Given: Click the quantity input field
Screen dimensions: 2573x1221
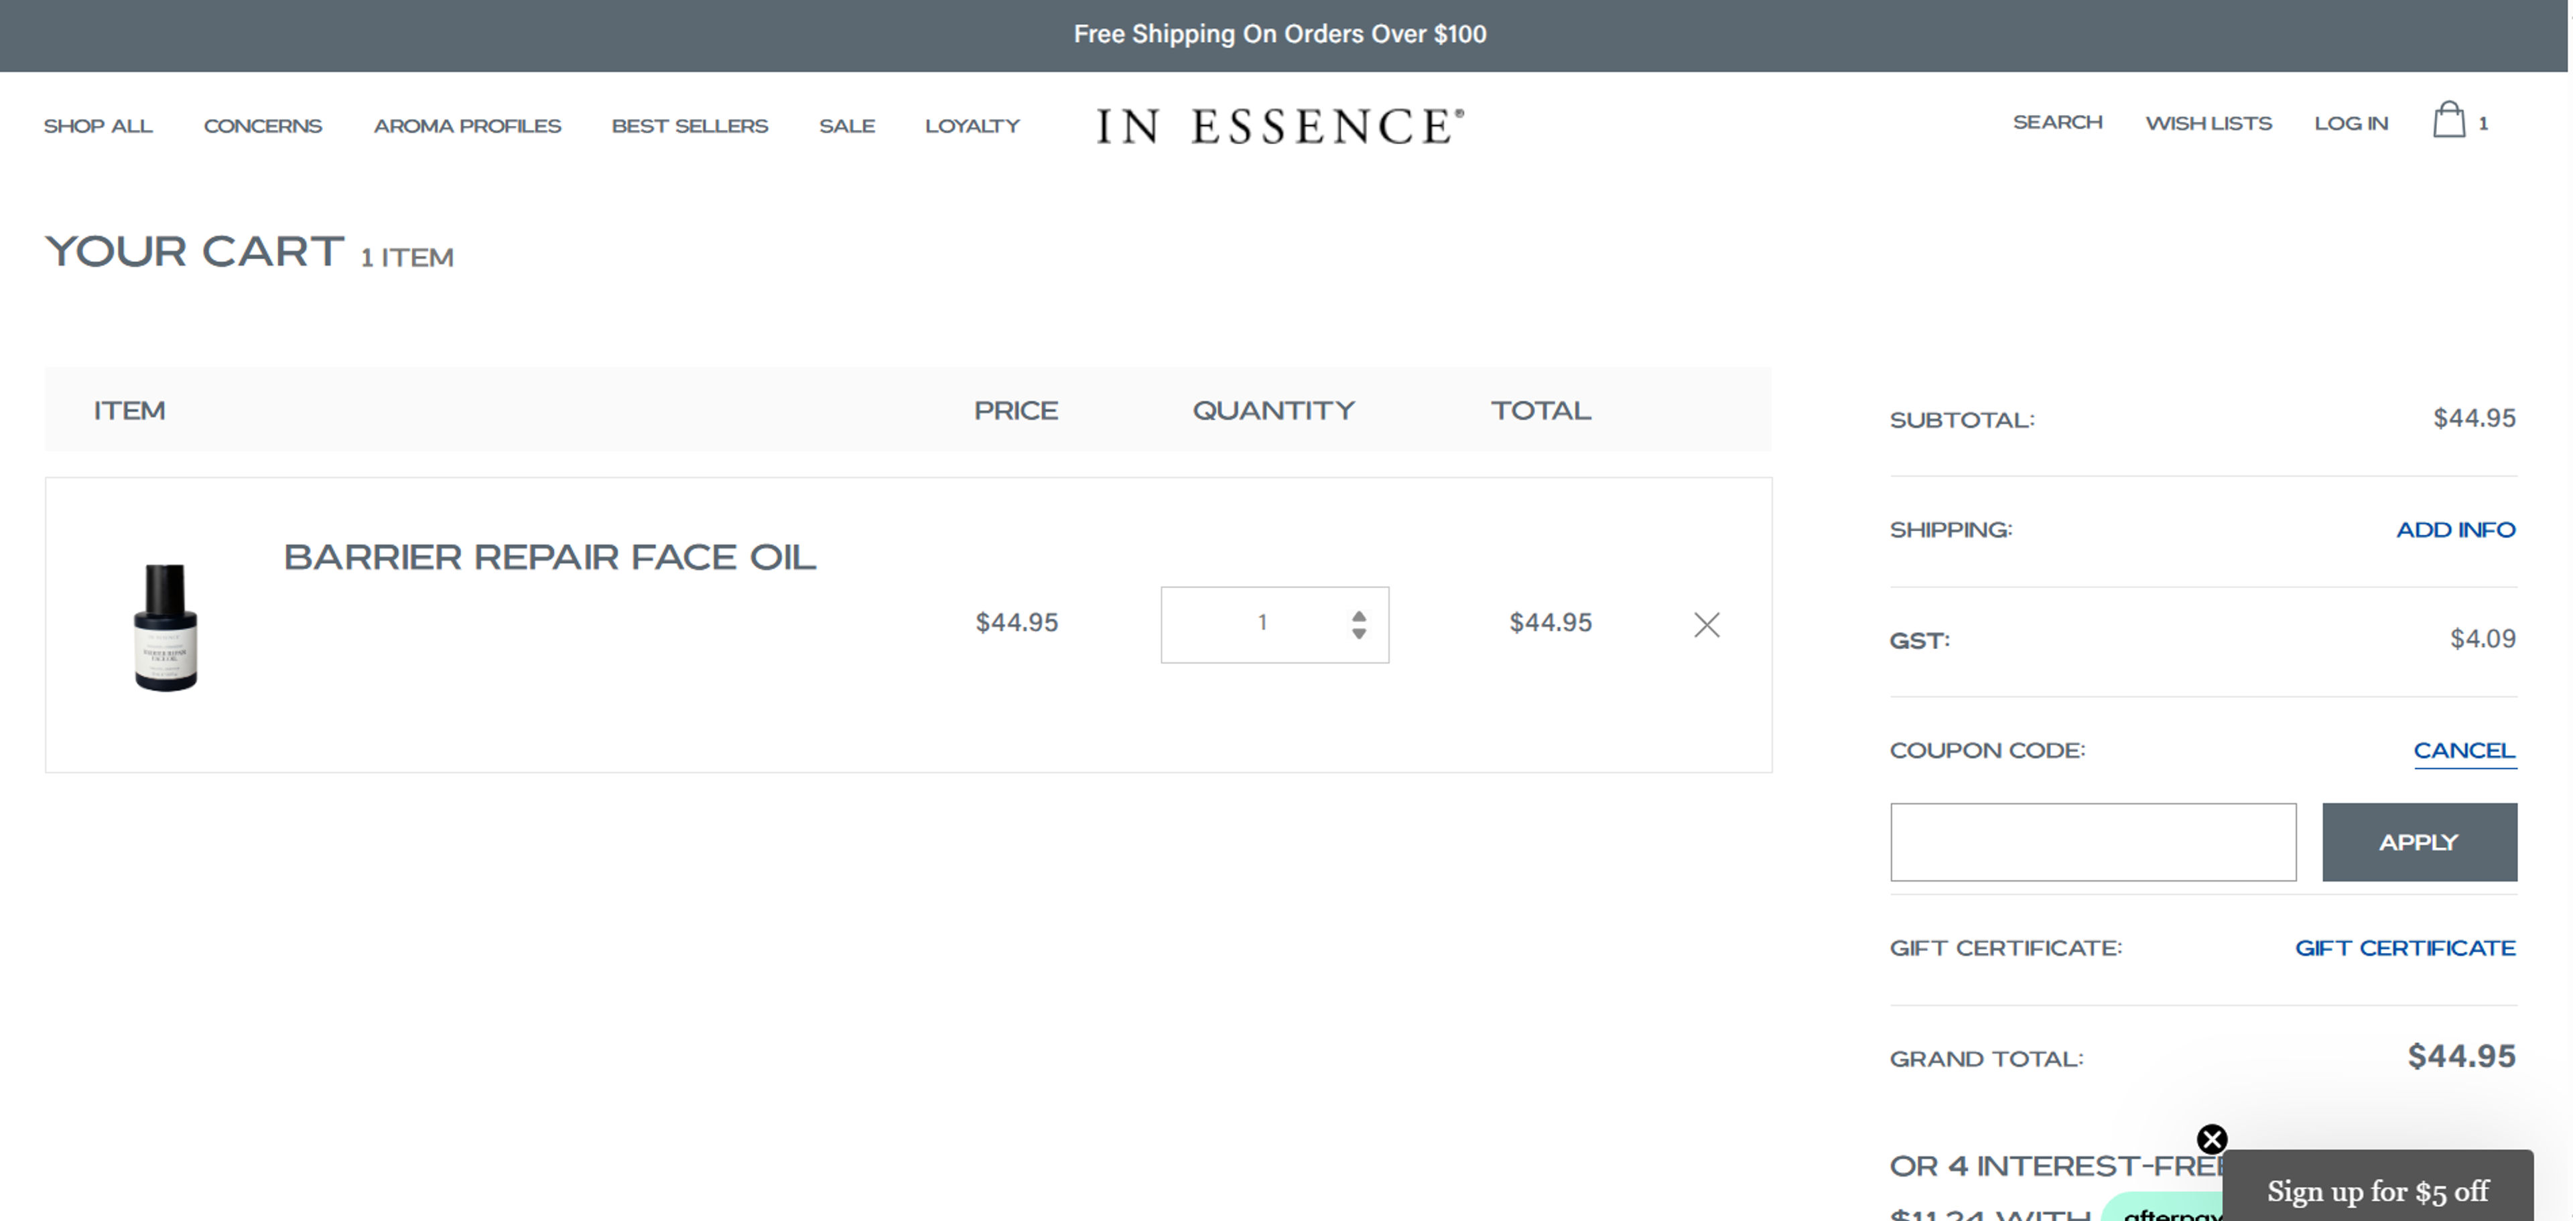Looking at the screenshot, I should coord(1274,625).
